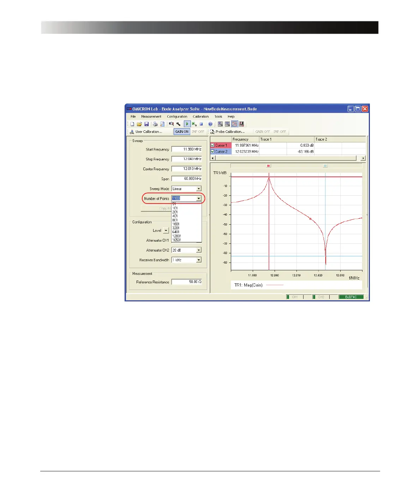Toggle probe calibration GAIN OFF button
This screenshot has width=420, height=501.
pos(263,132)
